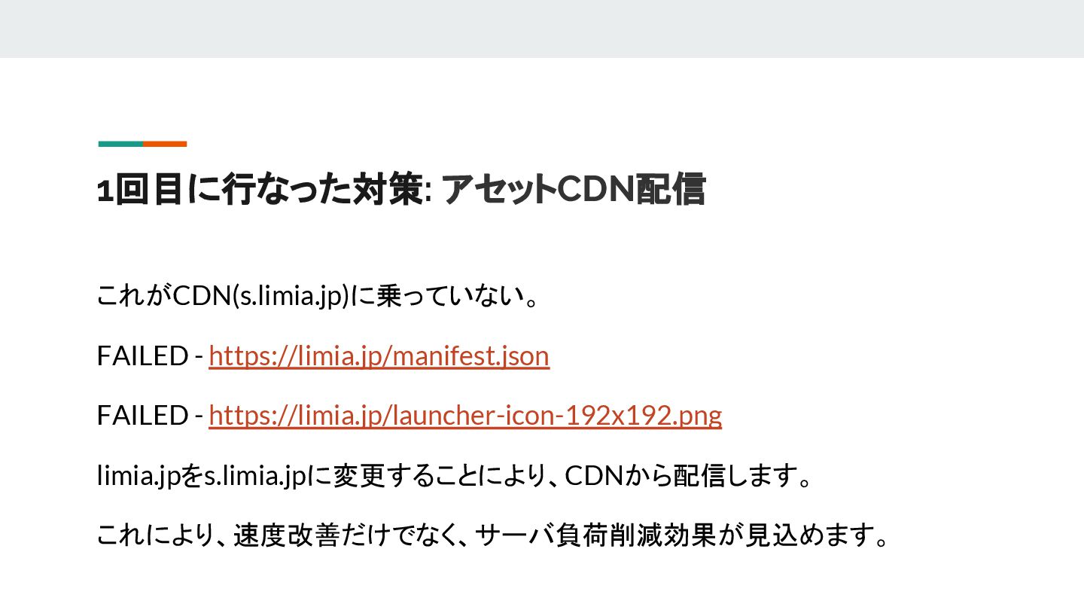The image size is (1084, 610).
Task: Click the teal segment of the accent bar
Action: tap(120, 143)
